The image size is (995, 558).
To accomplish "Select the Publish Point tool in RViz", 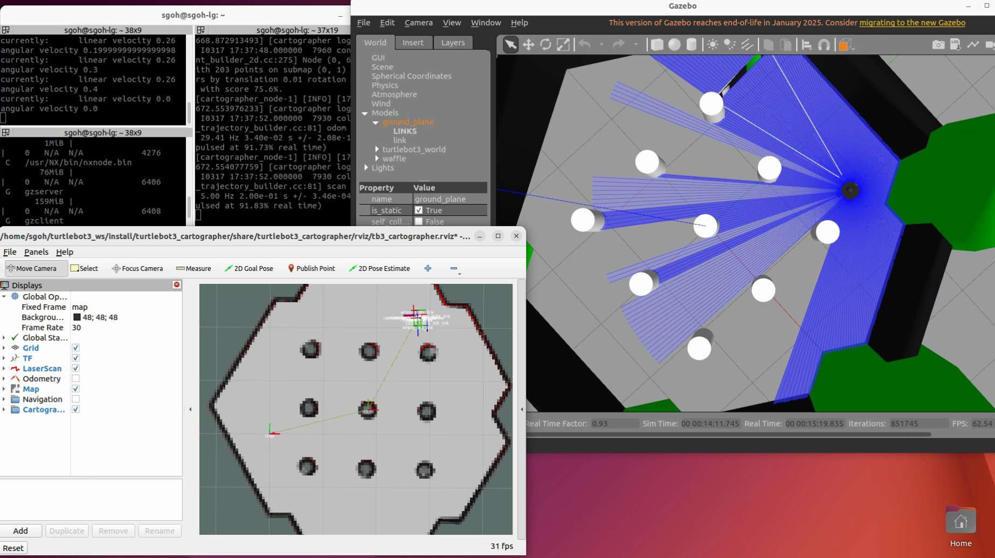I will point(311,268).
